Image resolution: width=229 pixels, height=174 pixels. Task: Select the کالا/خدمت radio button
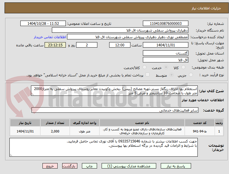144,67
